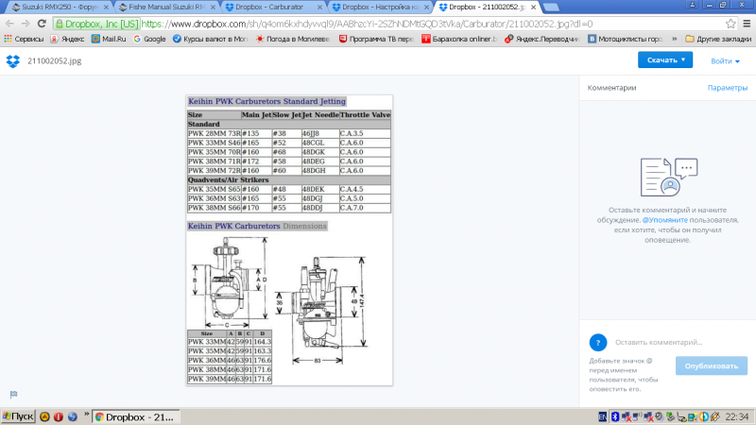Expand hidden quick-launch items via » on taskbar
This screenshot has width=756, height=425.
click(87, 414)
